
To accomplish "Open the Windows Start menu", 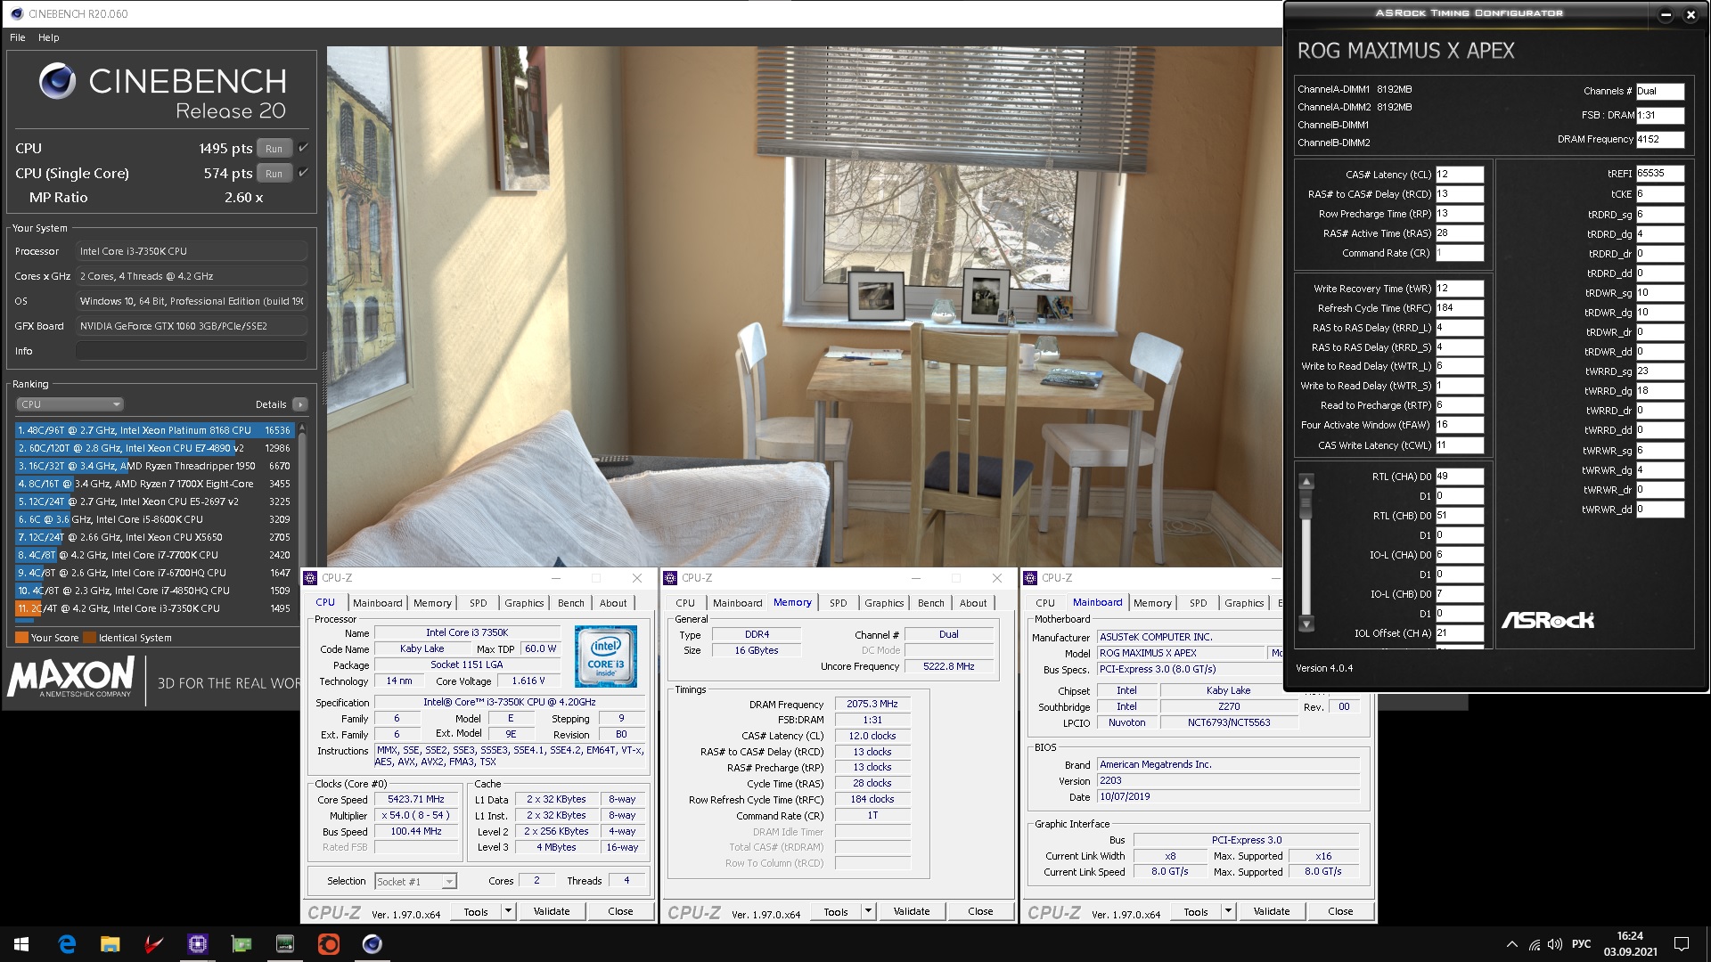I will tap(21, 944).
